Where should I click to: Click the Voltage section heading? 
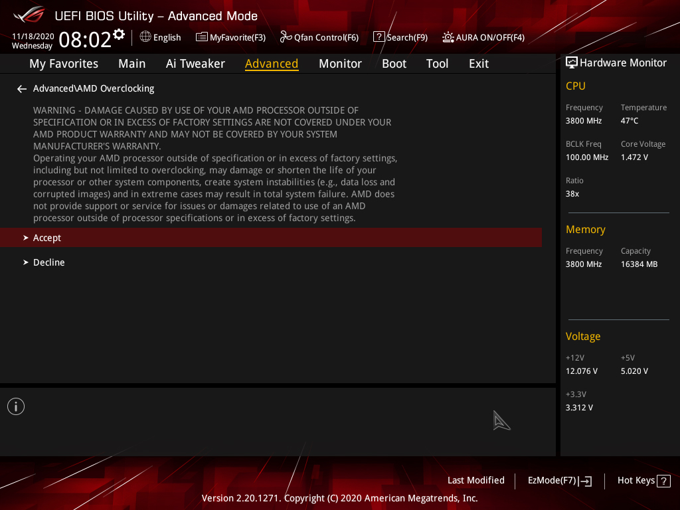(x=583, y=337)
